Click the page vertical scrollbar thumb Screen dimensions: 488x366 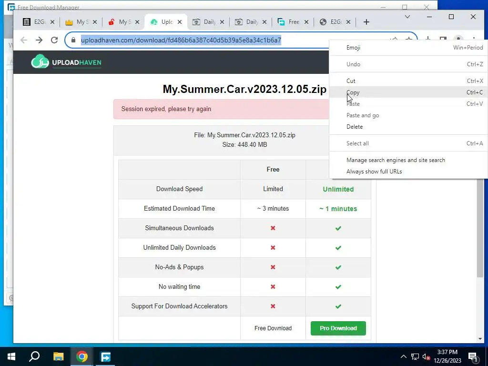pos(480,228)
